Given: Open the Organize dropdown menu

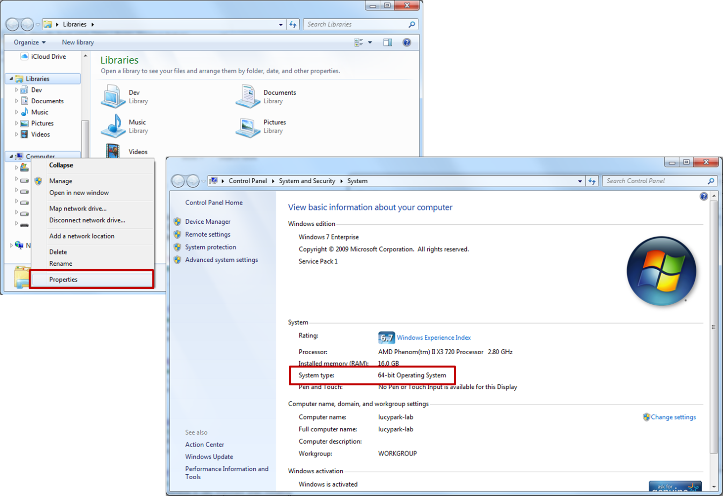Looking at the screenshot, I should pos(30,42).
